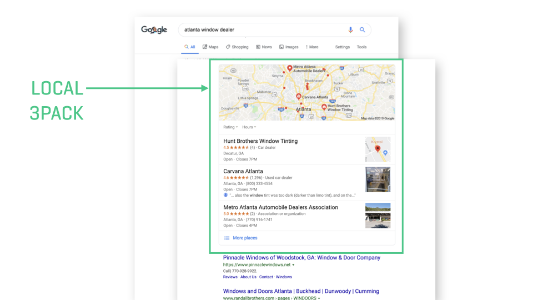The height and width of the screenshot is (300, 533).
Task: Click the blue magnifying glass search button
Action: [x=363, y=30]
